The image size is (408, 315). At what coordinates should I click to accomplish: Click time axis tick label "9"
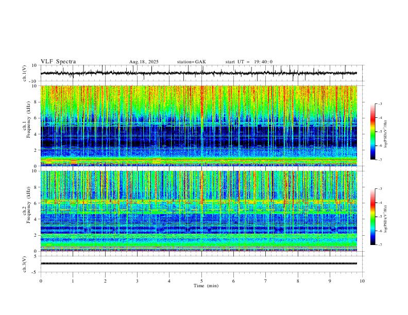pyautogui.click(x=330, y=281)
